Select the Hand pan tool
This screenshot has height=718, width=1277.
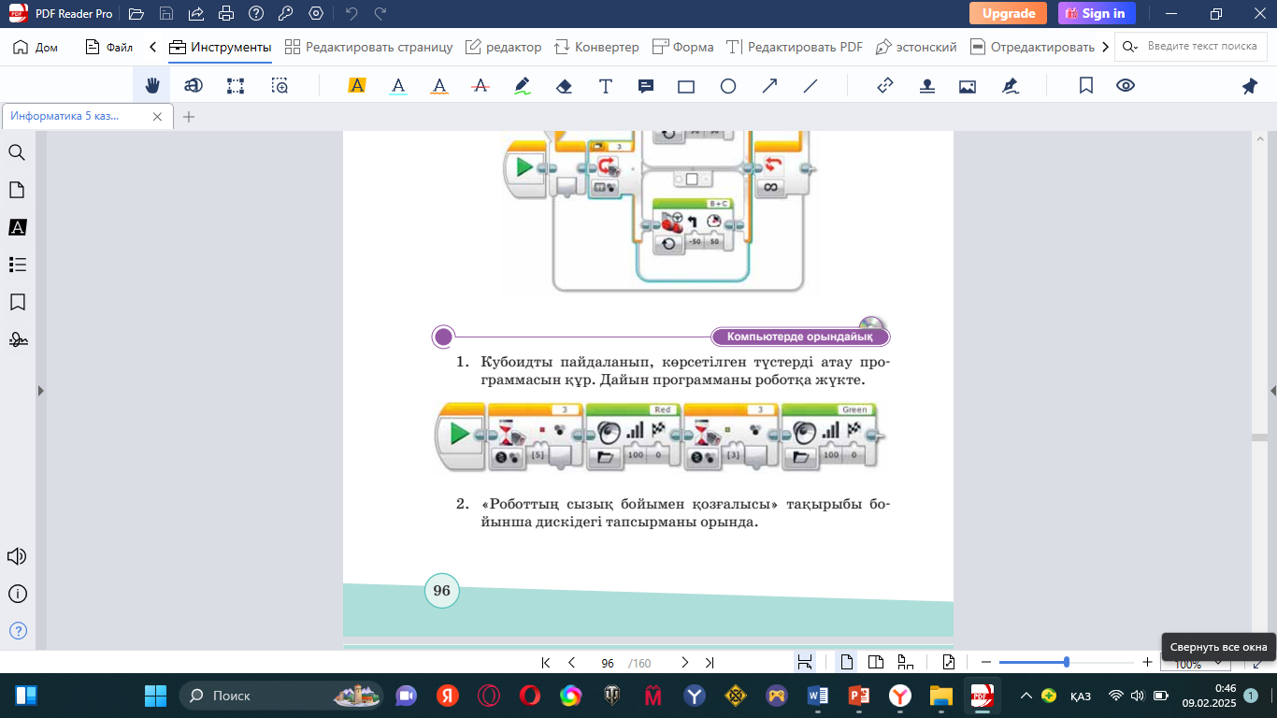point(151,86)
